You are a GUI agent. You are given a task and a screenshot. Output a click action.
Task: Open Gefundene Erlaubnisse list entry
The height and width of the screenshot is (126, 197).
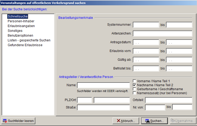25,45
